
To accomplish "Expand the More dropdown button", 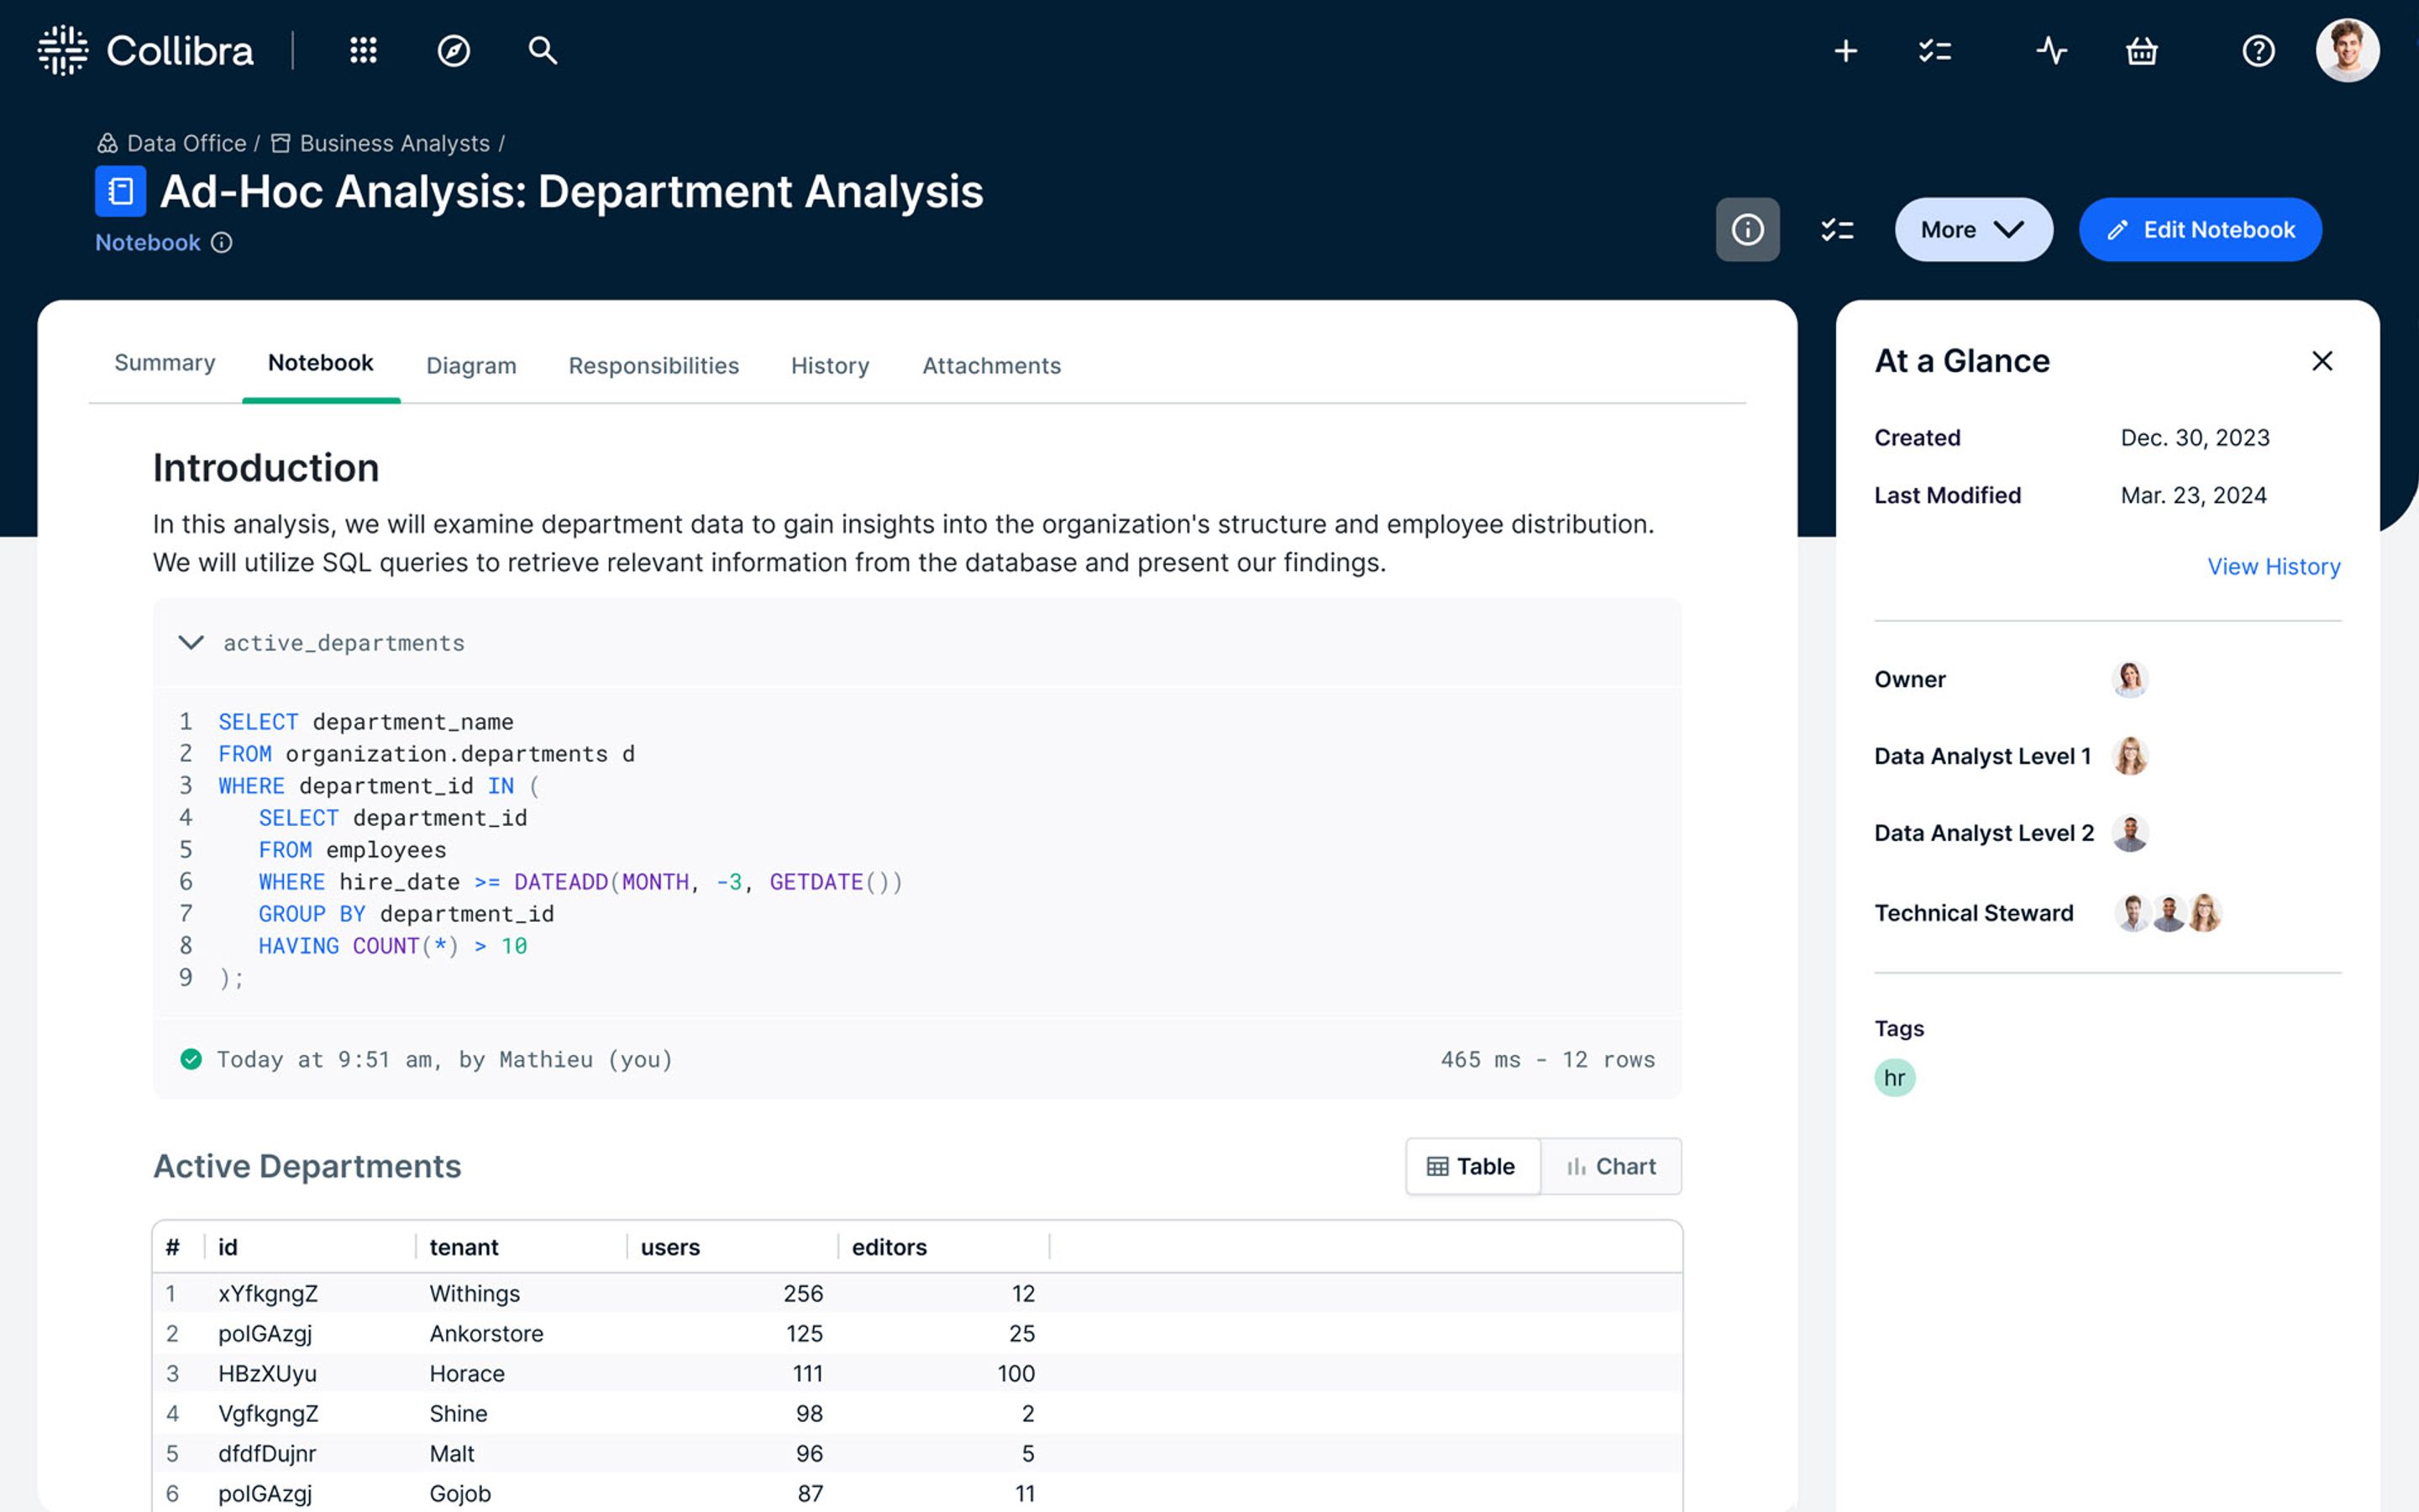I will tap(1973, 229).
